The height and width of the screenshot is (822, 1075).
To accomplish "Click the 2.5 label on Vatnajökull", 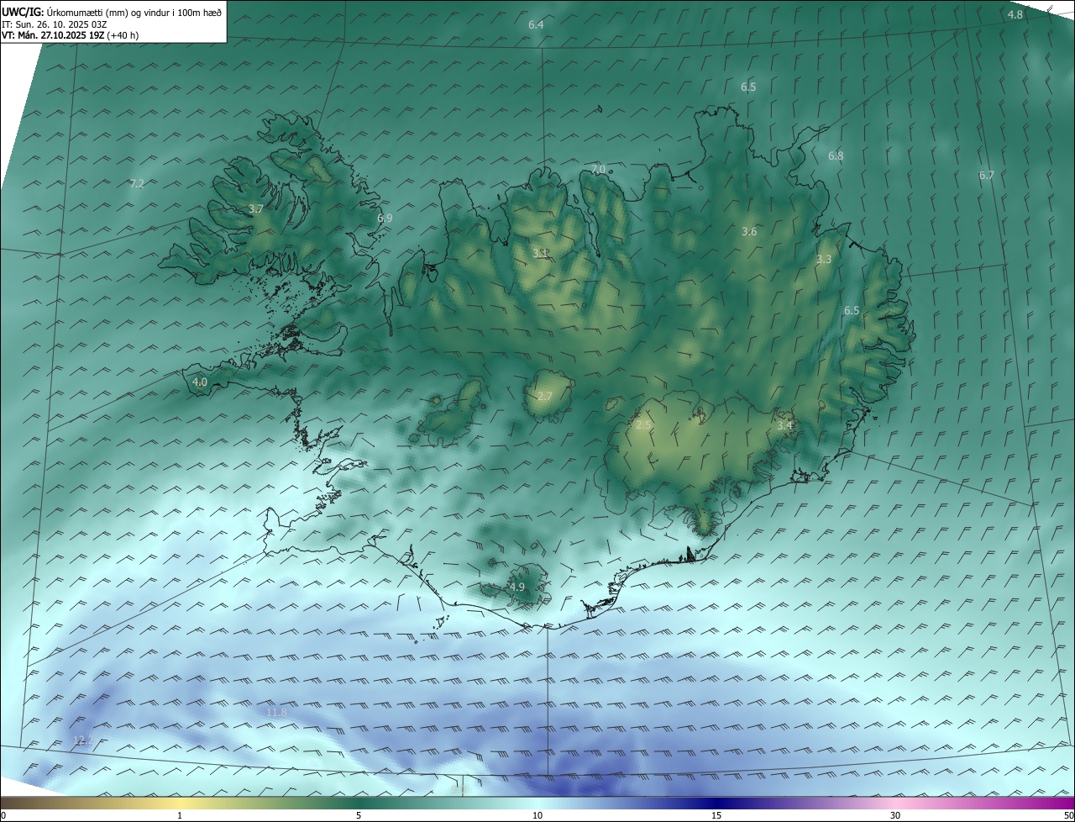I will pyautogui.click(x=643, y=425).
